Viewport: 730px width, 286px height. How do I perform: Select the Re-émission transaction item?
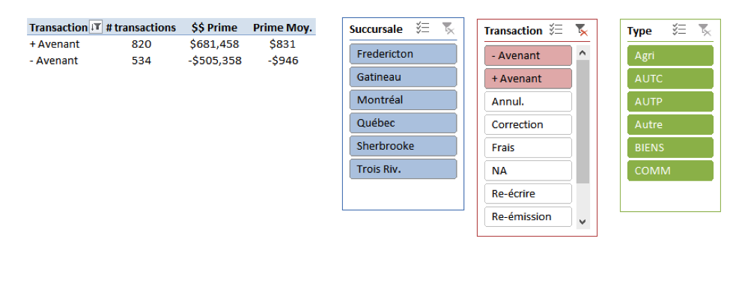[x=528, y=216]
